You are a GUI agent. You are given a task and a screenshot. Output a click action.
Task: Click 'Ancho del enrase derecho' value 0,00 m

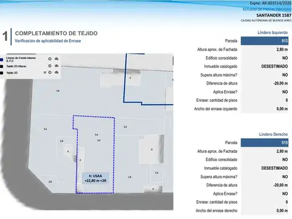point(282,210)
